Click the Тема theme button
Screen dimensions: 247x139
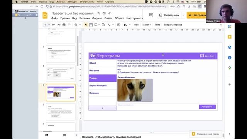coord(157,25)
